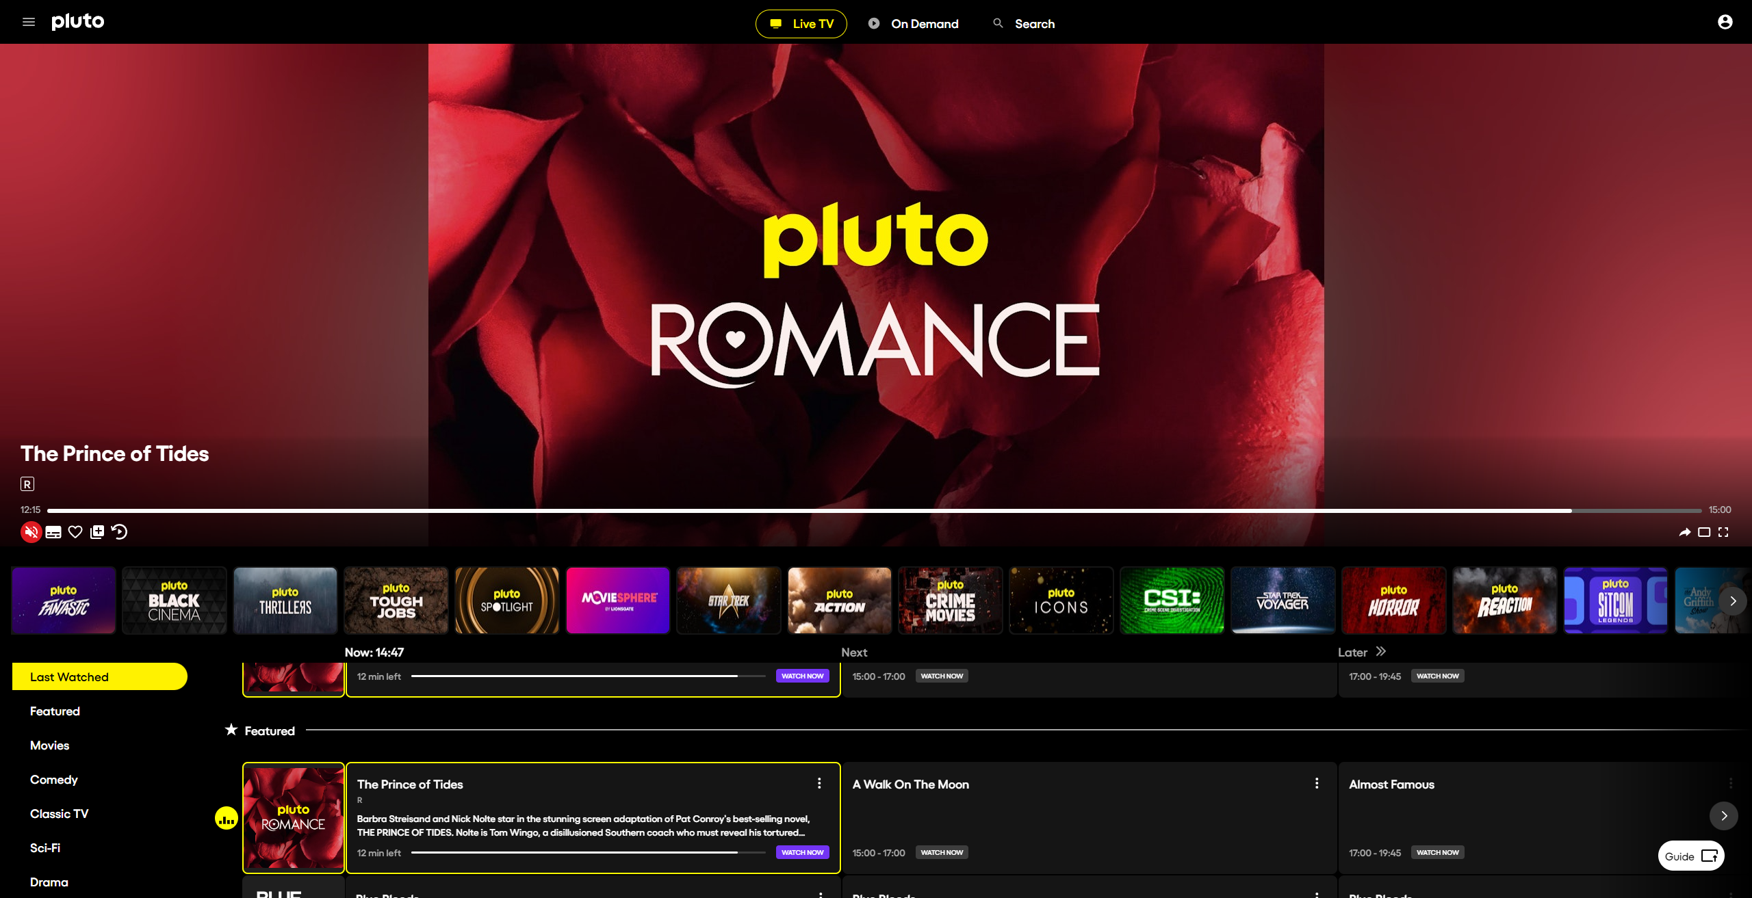Click the share arrow icon

pyautogui.click(x=1684, y=532)
